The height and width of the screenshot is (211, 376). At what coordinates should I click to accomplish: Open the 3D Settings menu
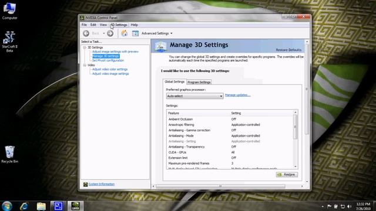(x=119, y=25)
